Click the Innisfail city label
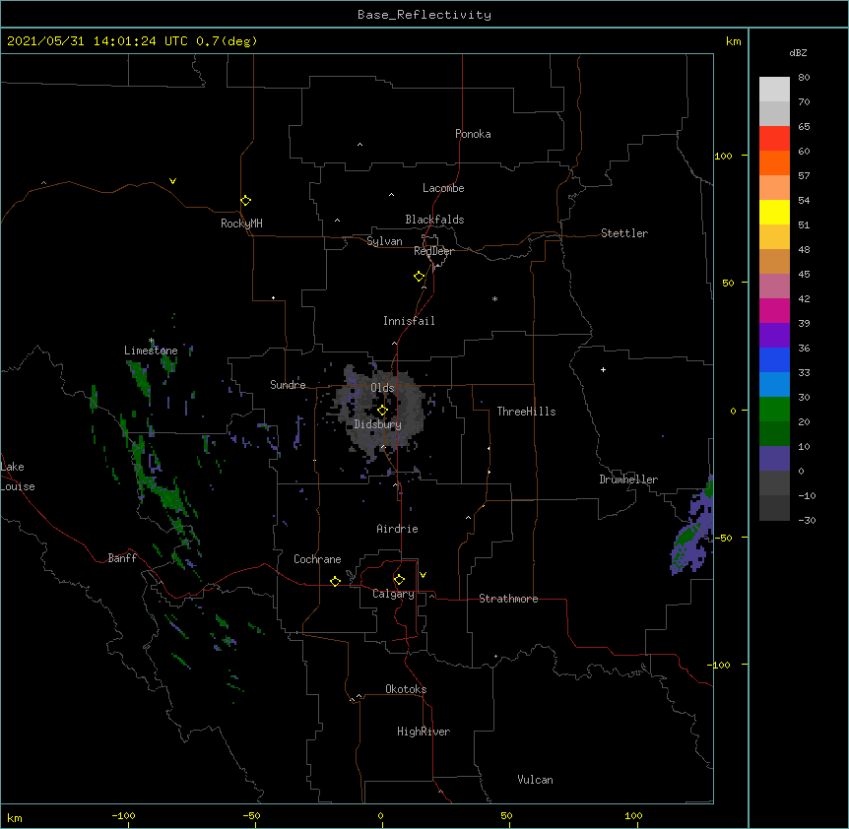This screenshot has height=829, width=849. (409, 321)
